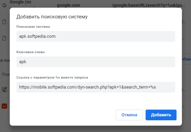Viewport: 191px width, 132px height.
Task: Click the cut-off section heading at left edge
Action: pos(4,60)
